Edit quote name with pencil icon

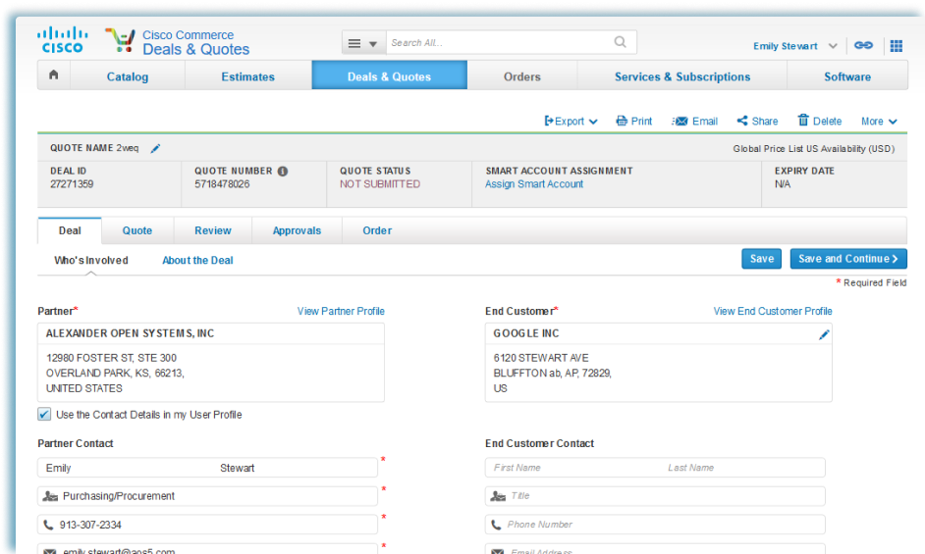coord(155,149)
